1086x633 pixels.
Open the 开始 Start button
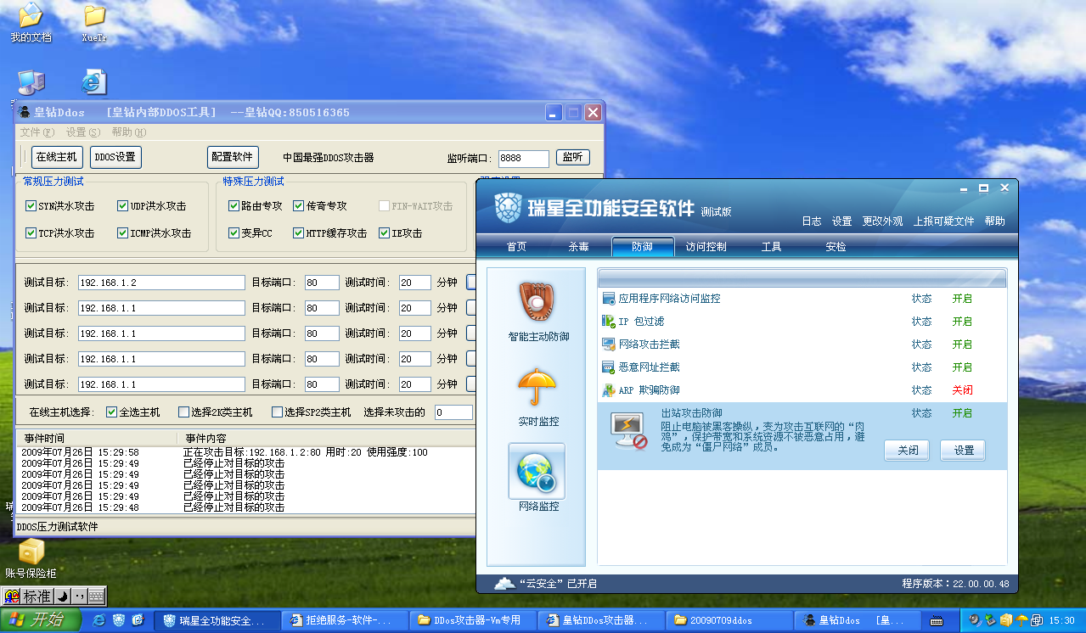[41, 620]
